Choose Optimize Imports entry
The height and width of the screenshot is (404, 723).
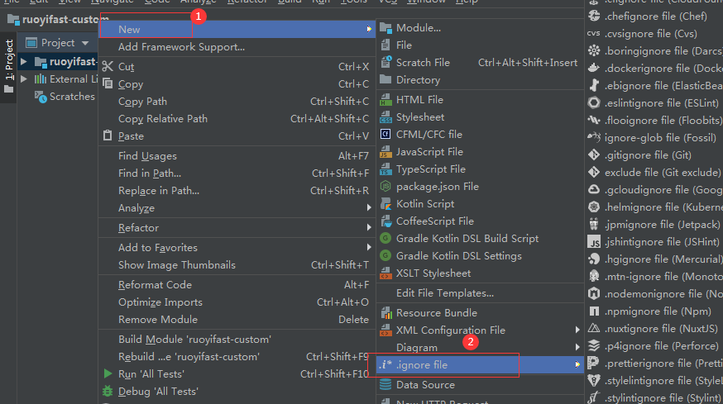[237, 302]
